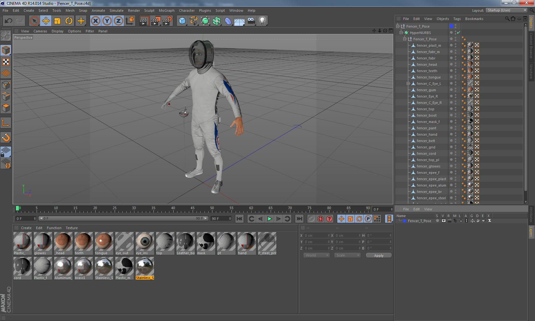The height and width of the screenshot is (321, 535).
Task: Toggle the X axis lock
Action: pos(96,21)
